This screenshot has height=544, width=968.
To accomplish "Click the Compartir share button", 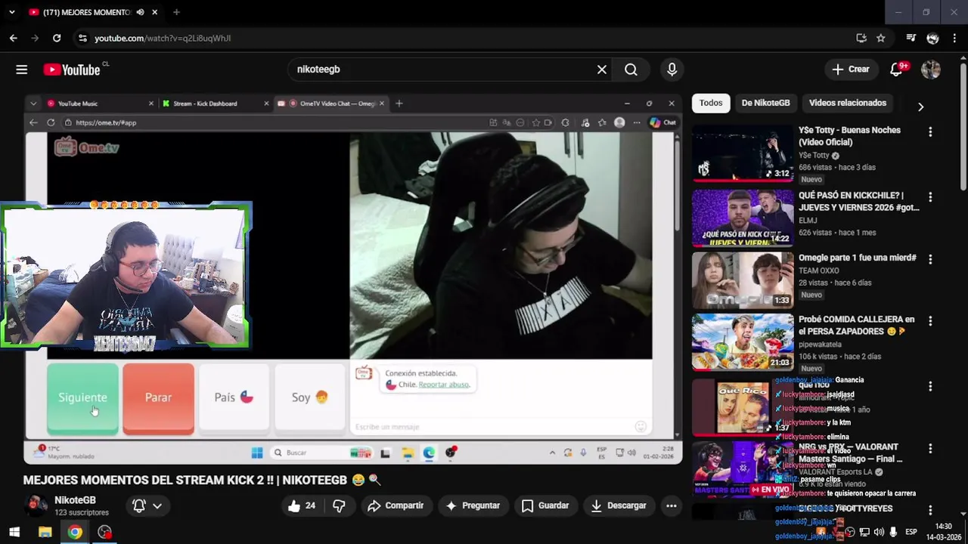I will pos(396,505).
